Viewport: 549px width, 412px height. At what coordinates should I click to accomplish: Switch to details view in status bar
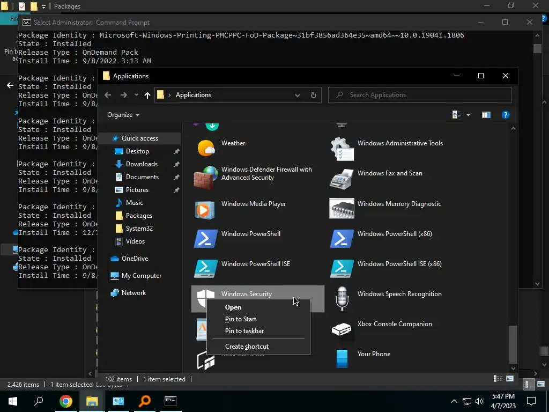pos(498,379)
